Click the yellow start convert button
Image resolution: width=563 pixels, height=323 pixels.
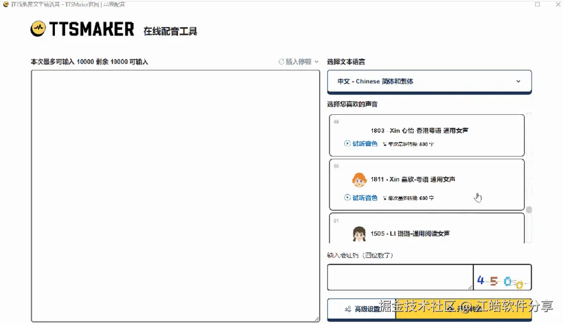pos(463,309)
